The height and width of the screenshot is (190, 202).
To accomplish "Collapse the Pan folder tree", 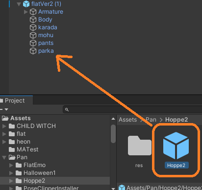I will coord(4,157).
